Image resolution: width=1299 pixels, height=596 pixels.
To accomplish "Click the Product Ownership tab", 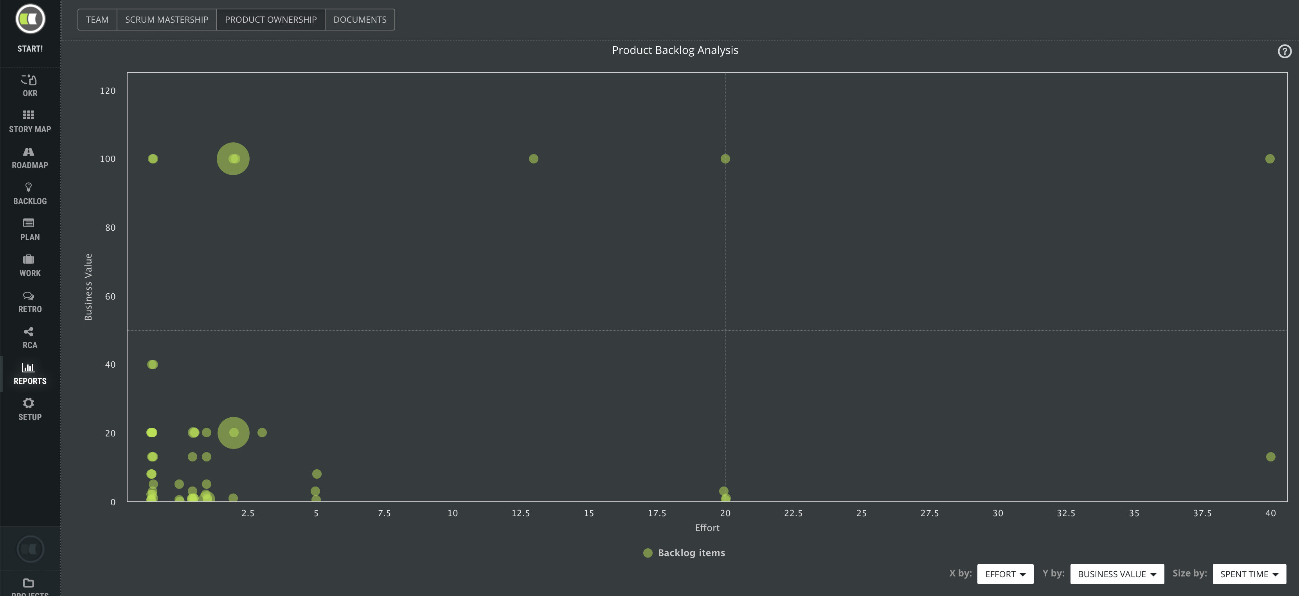I will [270, 19].
